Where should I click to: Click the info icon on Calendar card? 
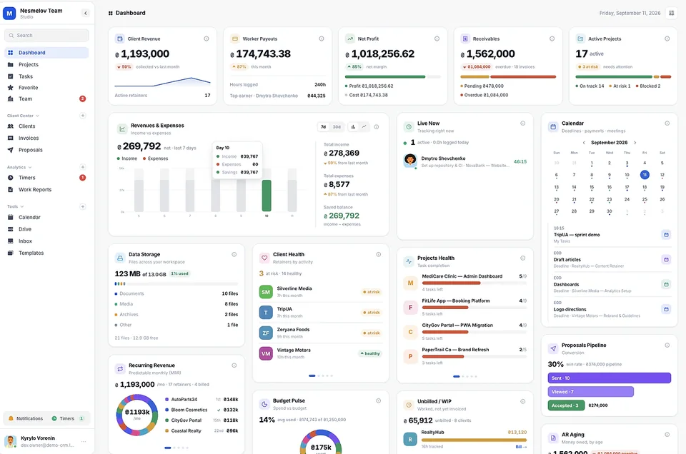point(667,123)
